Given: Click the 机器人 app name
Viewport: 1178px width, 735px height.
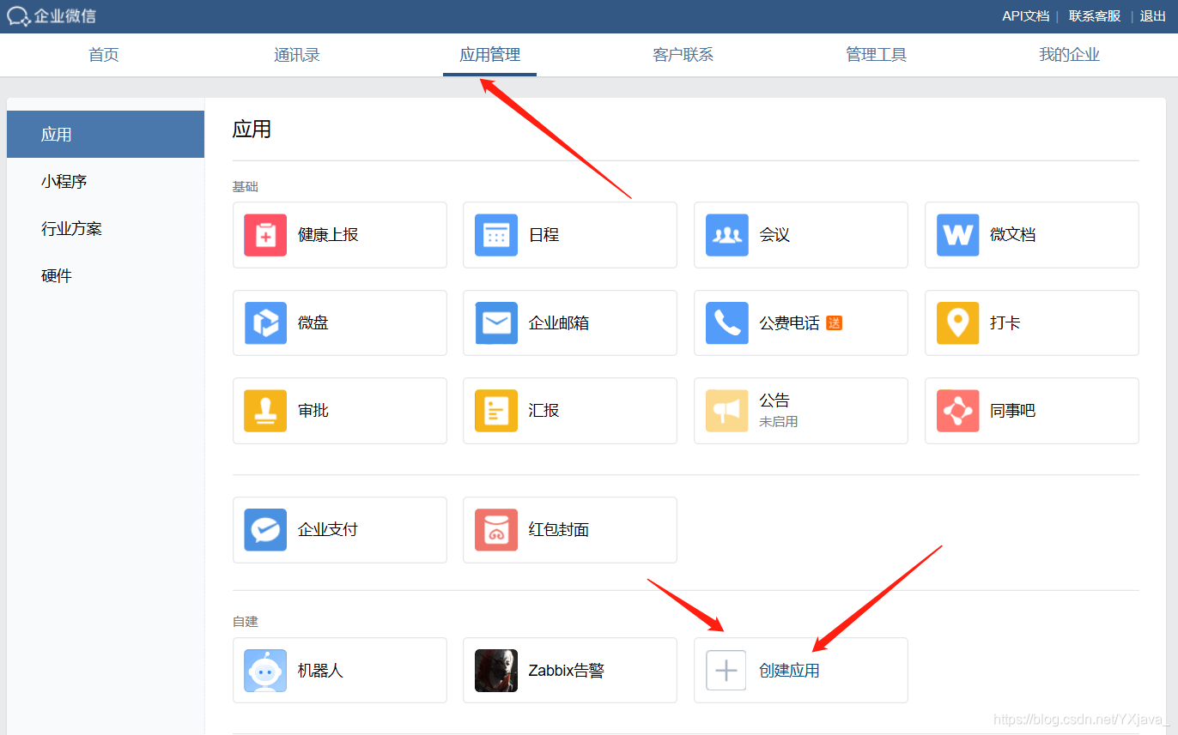Looking at the screenshot, I should point(320,671).
